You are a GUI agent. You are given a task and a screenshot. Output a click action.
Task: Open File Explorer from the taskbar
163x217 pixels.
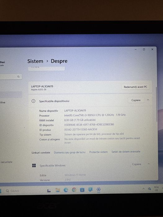click(57, 190)
